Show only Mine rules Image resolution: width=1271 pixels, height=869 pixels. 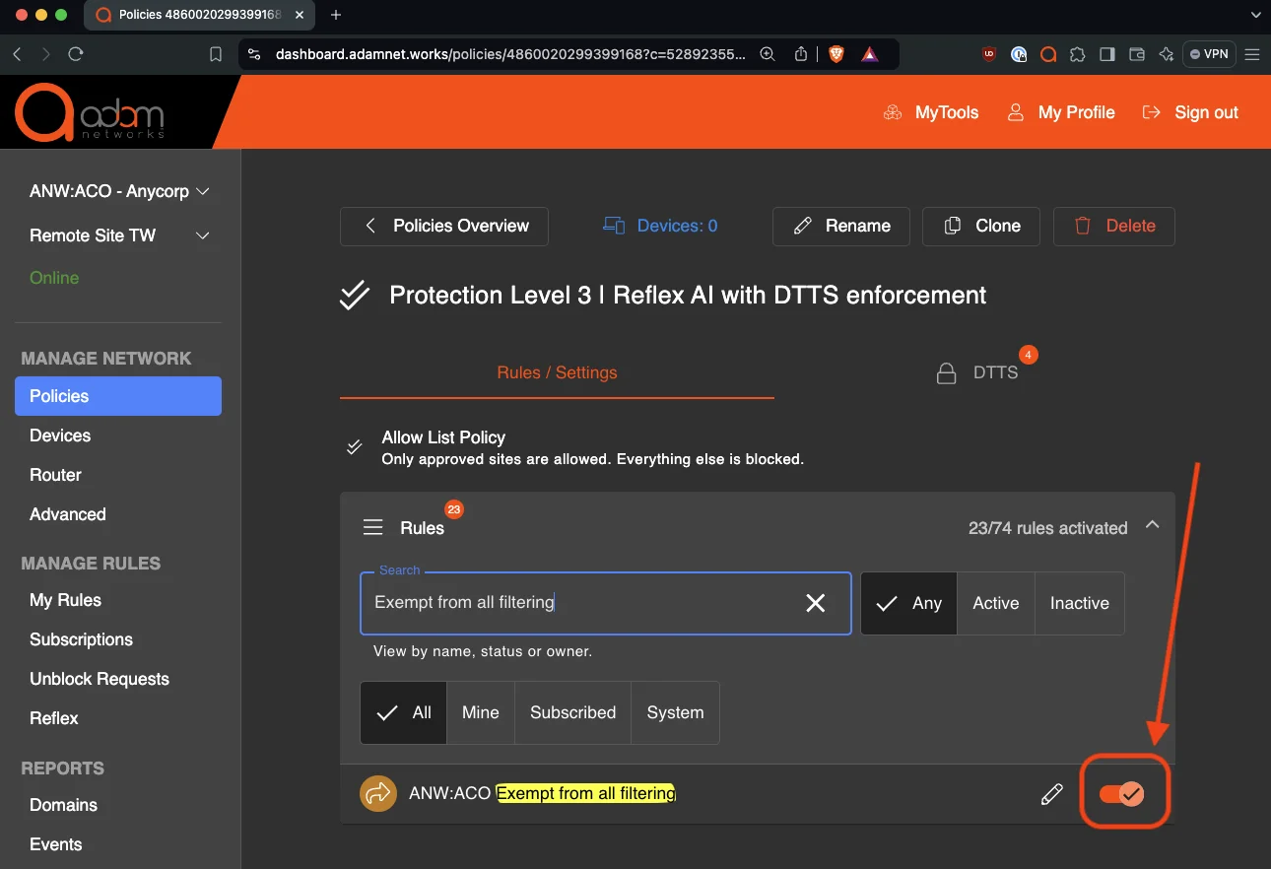tap(481, 712)
